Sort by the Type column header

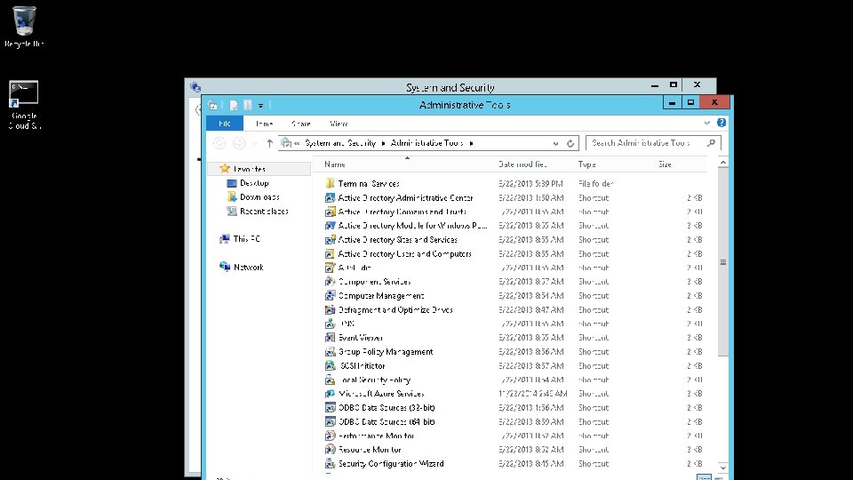point(614,164)
